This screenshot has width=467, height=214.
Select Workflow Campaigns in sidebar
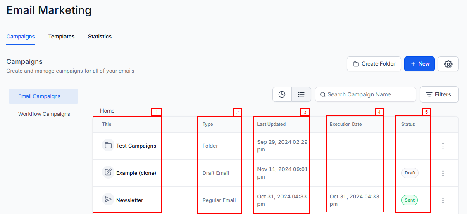click(44, 114)
